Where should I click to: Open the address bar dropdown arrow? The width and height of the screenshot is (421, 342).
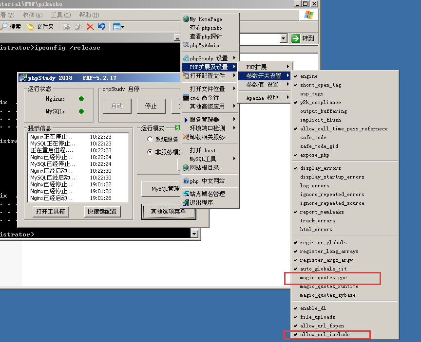(284, 38)
